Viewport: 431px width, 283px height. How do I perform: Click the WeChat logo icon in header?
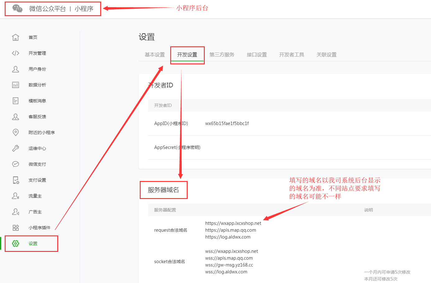17,9
